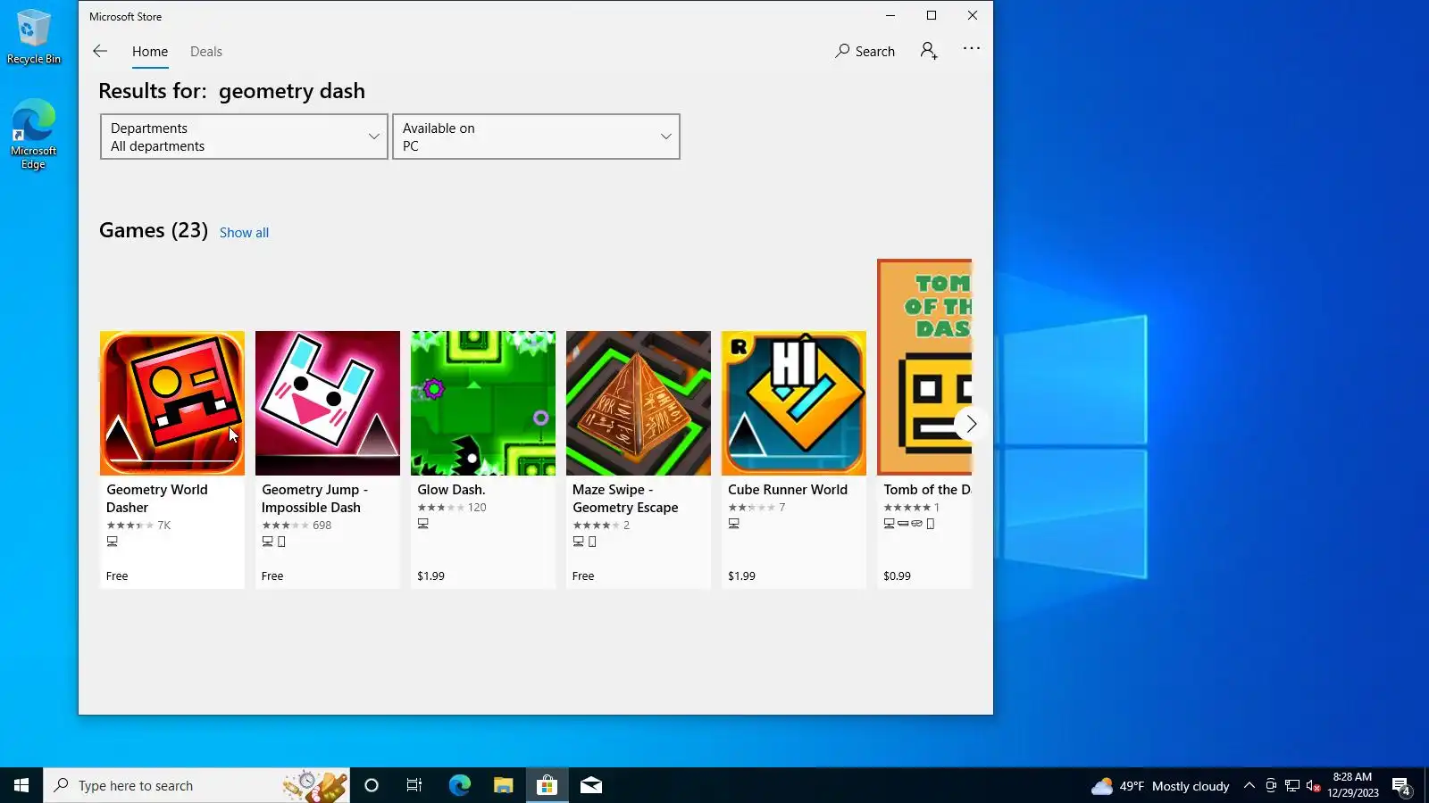Image resolution: width=1429 pixels, height=803 pixels.
Task: Switch to the Home tab
Action: 150,52
